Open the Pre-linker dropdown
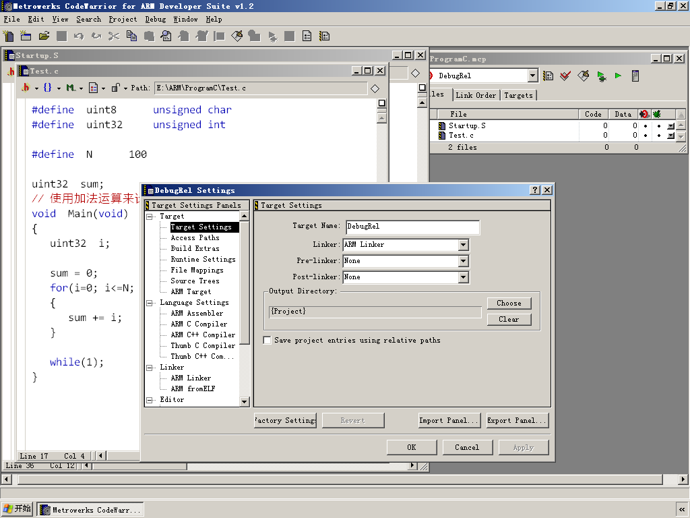 click(x=463, y=261)
